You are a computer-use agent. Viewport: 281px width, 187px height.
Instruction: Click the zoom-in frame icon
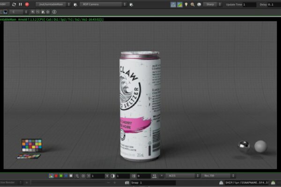tap(33, 12)
